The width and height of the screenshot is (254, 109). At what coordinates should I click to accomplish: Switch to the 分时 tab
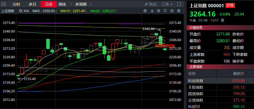(16, 4)
